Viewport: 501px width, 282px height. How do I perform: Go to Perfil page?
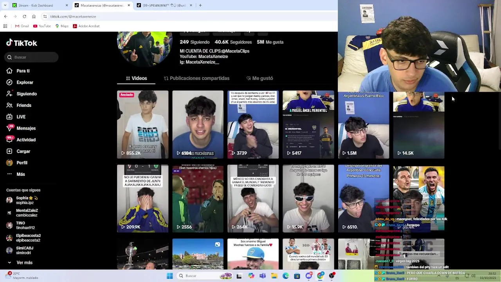(x=17, y=163)
